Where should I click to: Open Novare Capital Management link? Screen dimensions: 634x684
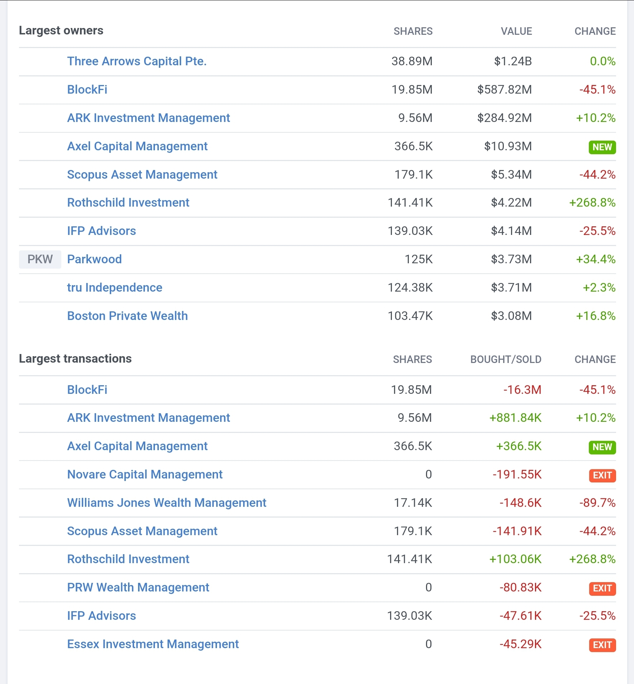click(x=145, y=475)
